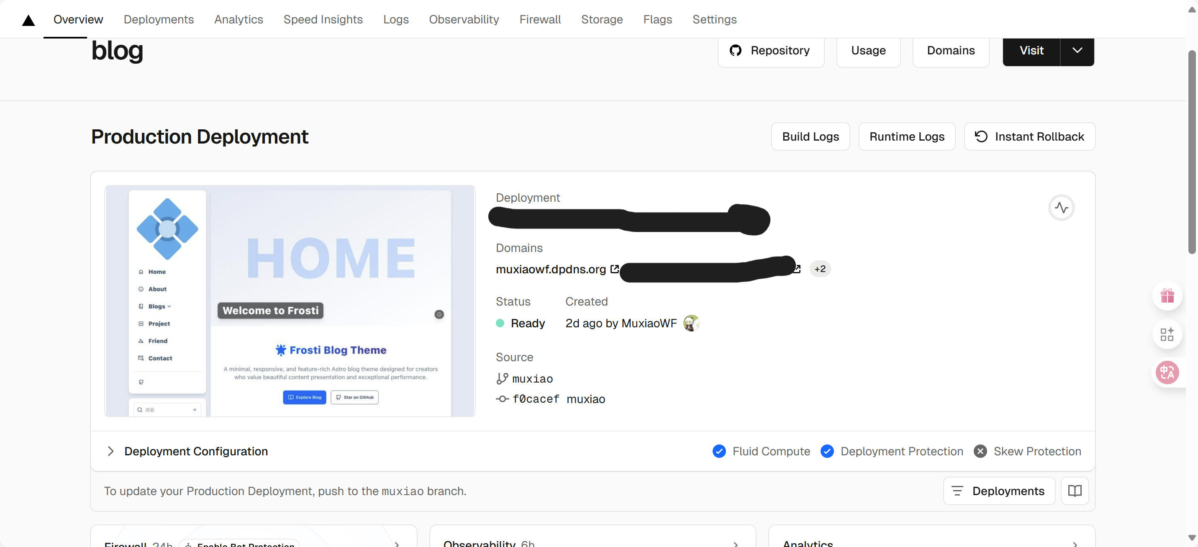Open the Firewall card chevron

click(x=397, y=544)
